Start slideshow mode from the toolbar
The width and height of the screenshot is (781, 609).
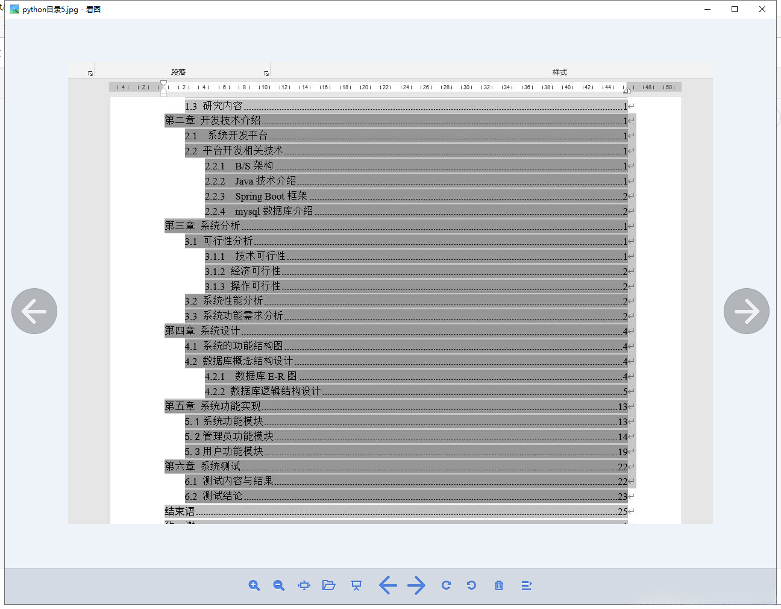click(x=356, y=585)
